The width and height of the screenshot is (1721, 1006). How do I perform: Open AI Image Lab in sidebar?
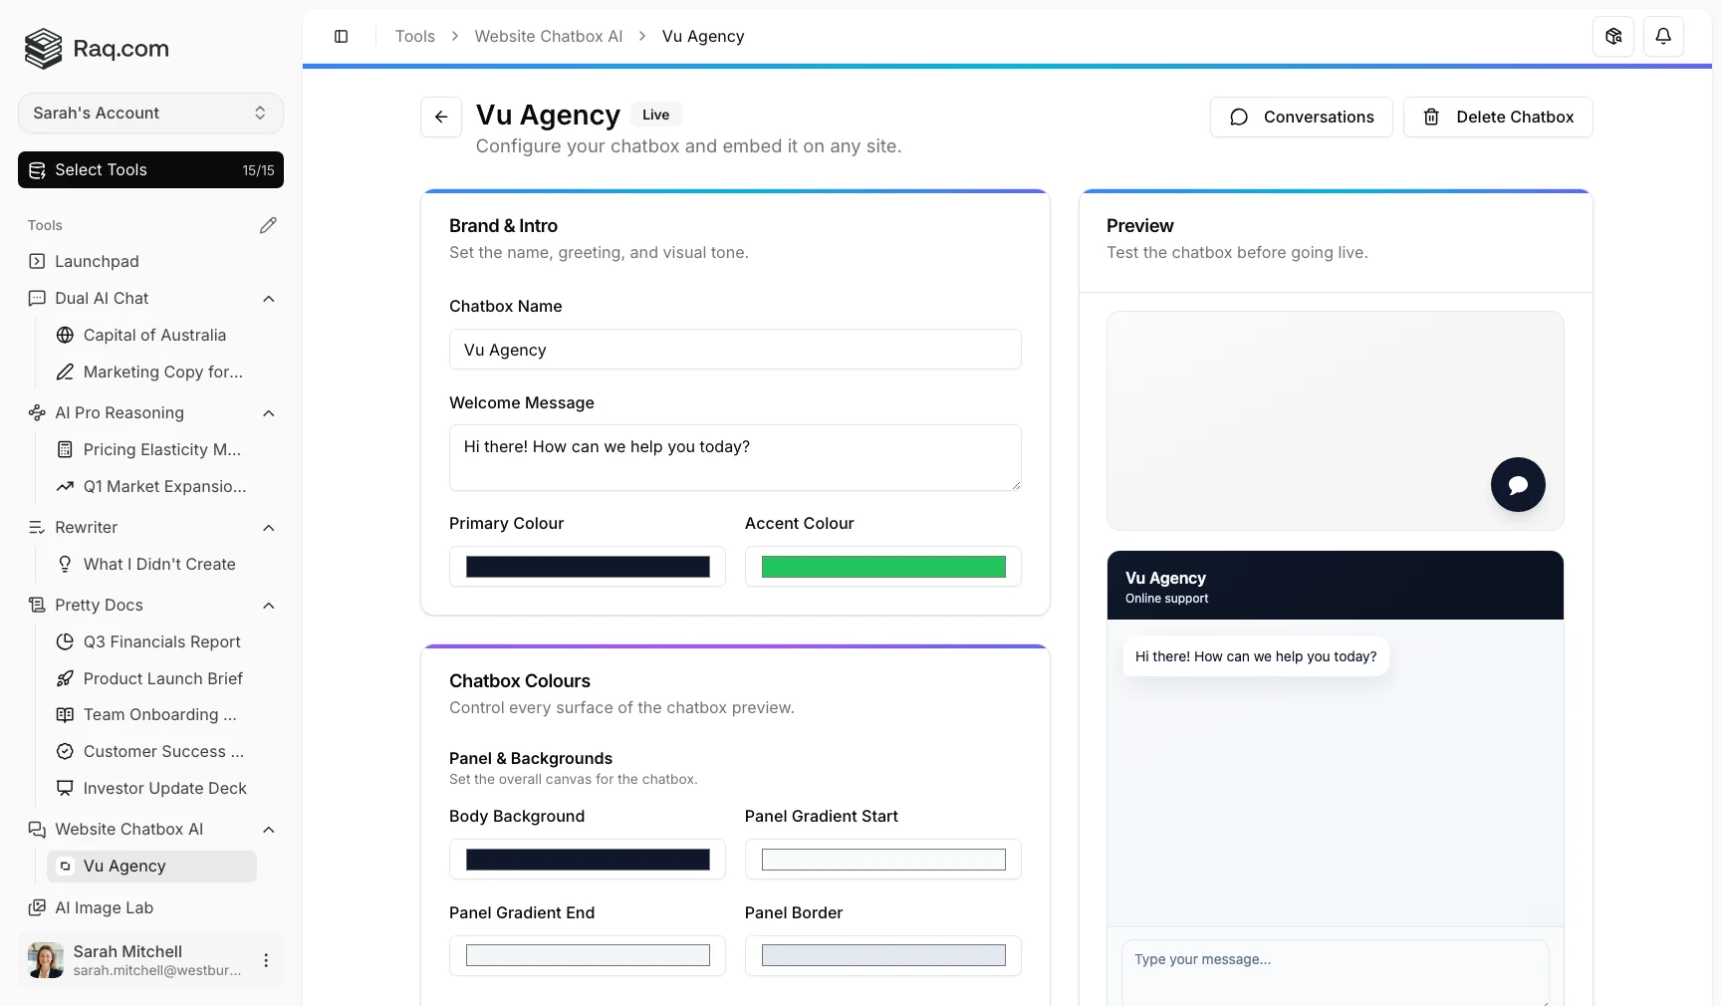tap(104, 907)
